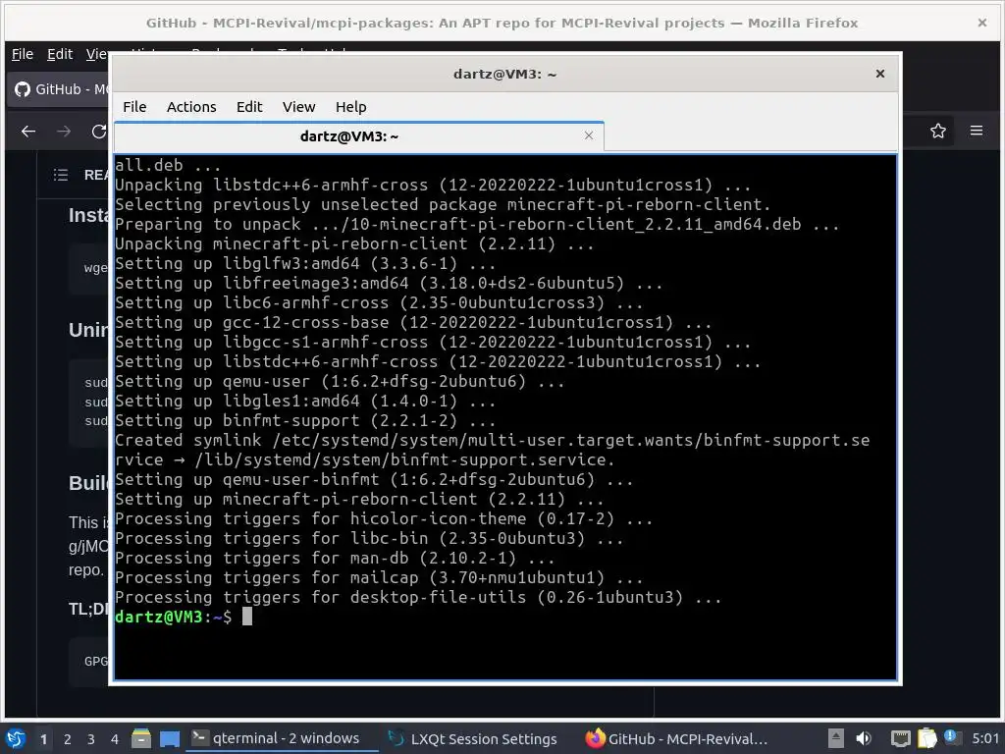Click the 5:01 clock in panel
The width and height of the screenshot is (1005, 754).
click(985, 738)
